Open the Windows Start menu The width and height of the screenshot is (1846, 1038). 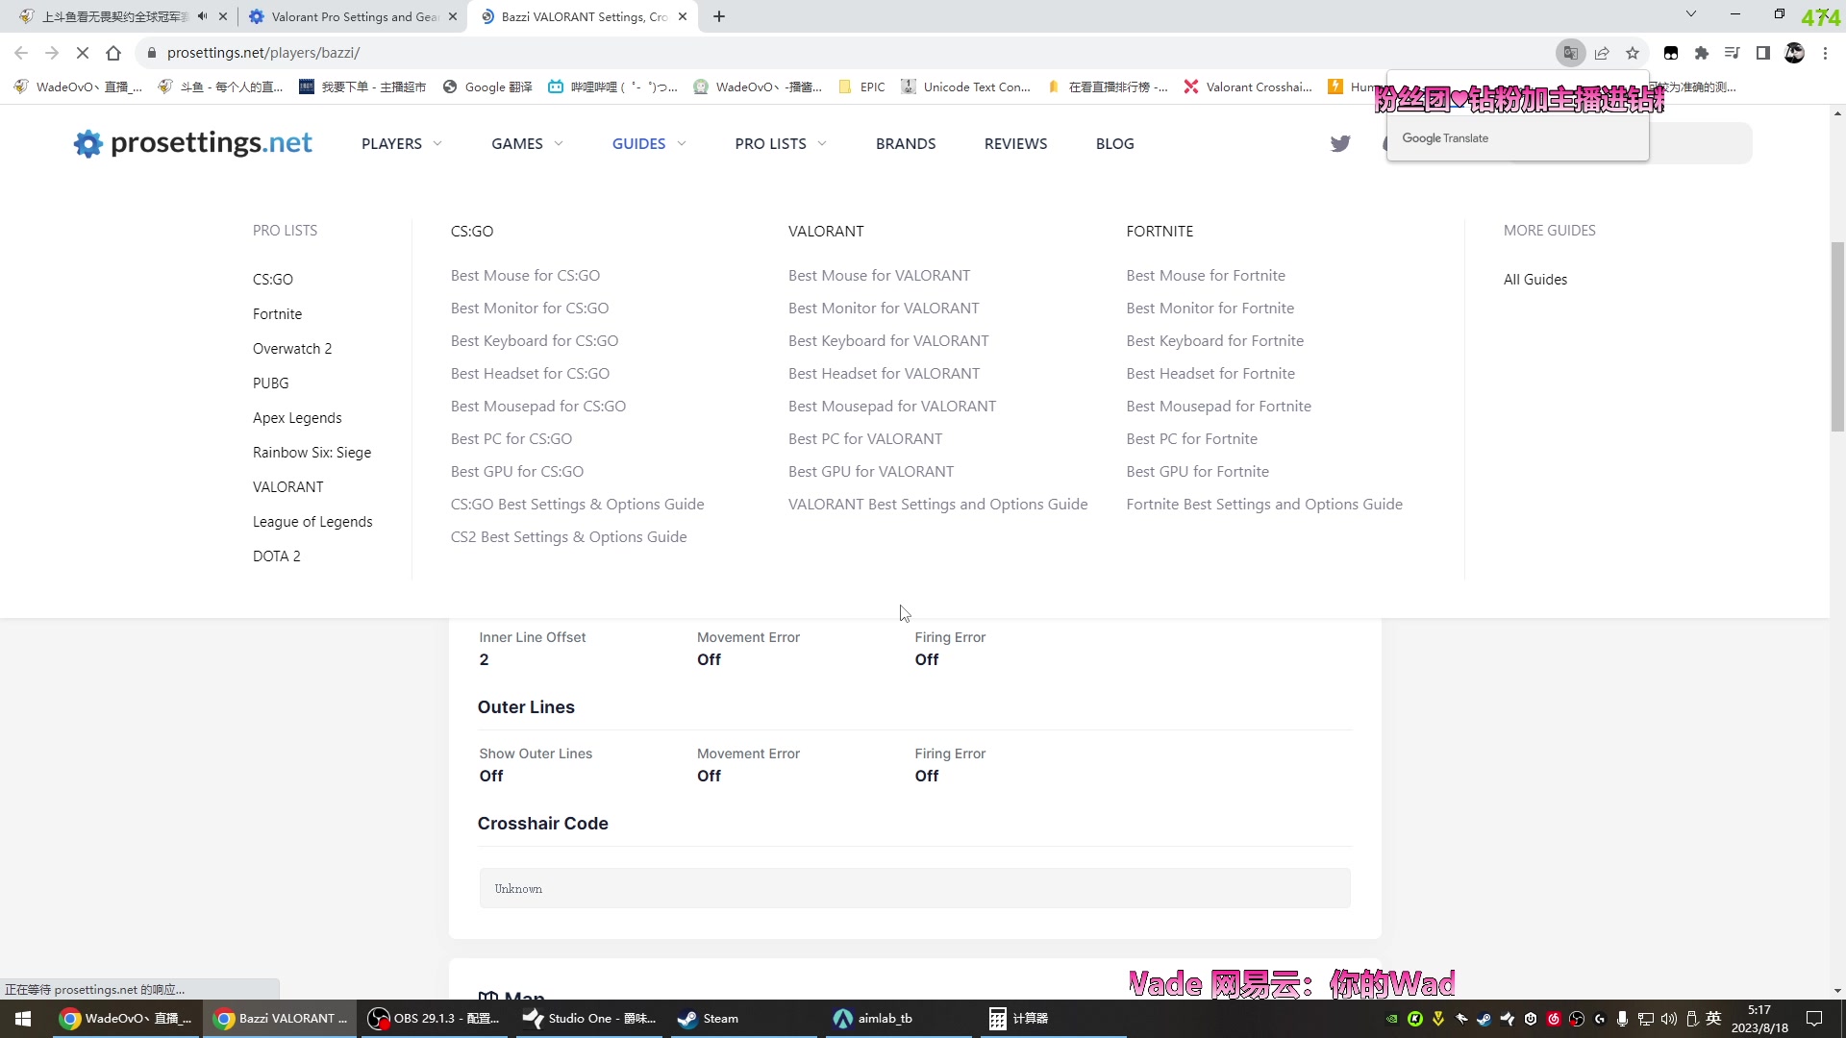click(23, 1019)
